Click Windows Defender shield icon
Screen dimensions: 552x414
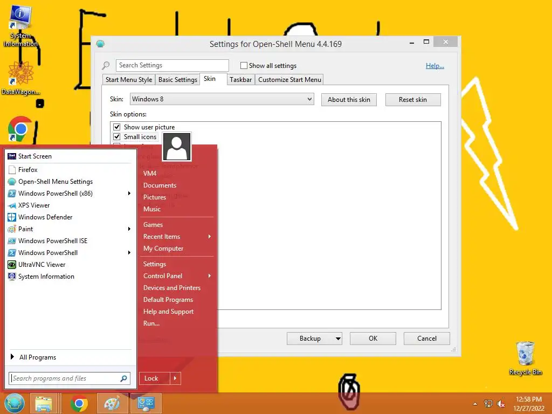12,217
